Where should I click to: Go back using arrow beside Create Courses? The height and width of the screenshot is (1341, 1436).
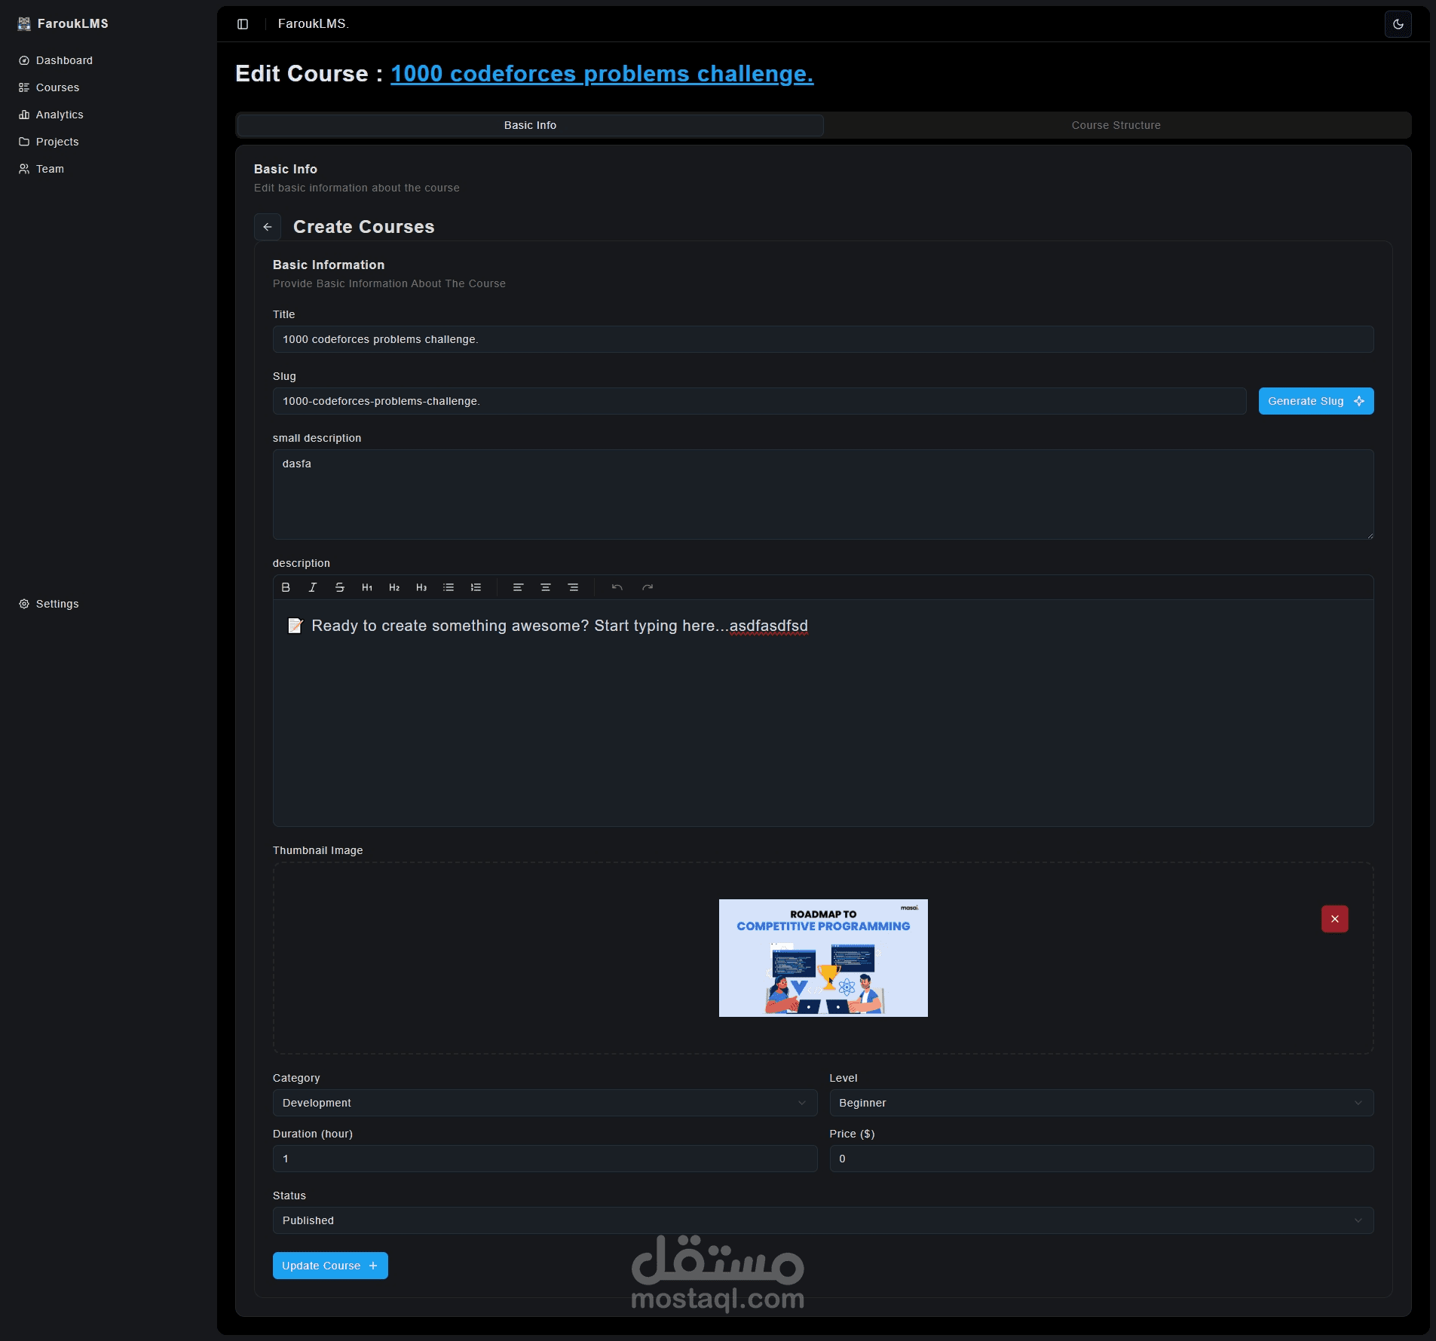click(x=268, y=227)
